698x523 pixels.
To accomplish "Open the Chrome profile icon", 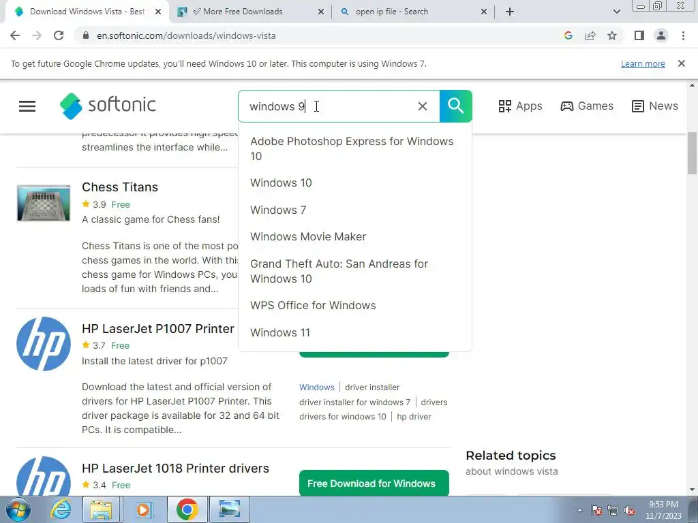I will pyautogui.click(x=661, y=35).
